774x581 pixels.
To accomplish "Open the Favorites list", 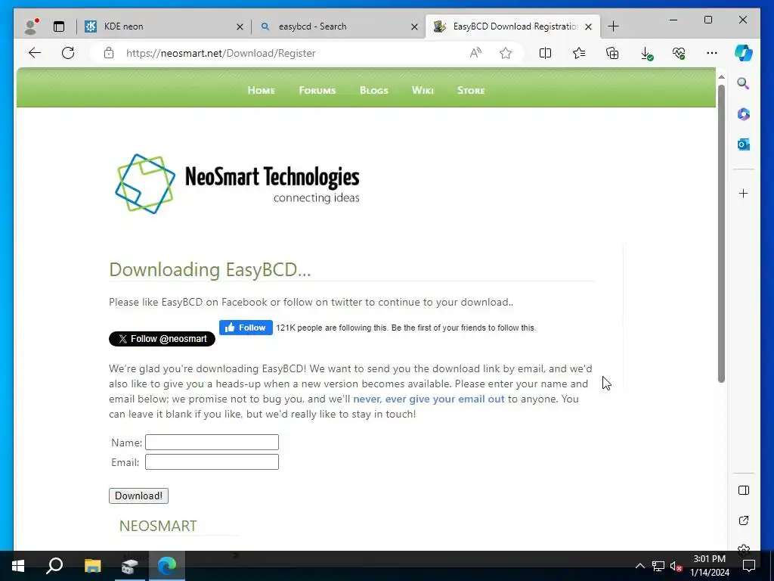I will (579, 53).
